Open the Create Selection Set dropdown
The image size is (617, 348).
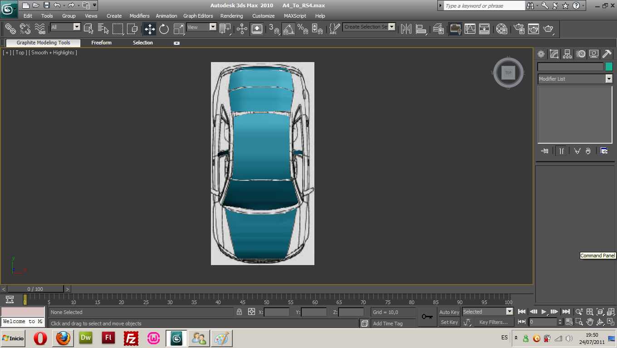(x=392, y=27)
